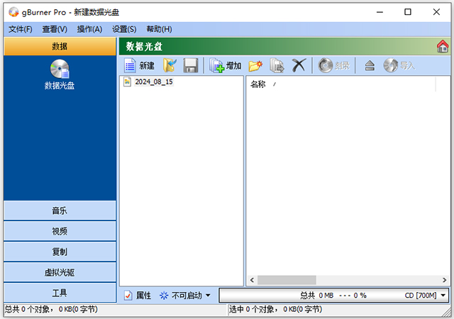Click the 新建 new document toolbar icon
Image resolution: width=454 pixels, height=319 pixels.
click(130, 65)
